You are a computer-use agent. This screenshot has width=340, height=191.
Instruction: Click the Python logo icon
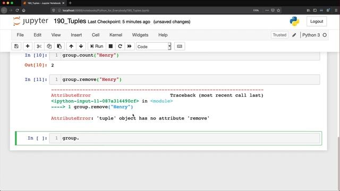point(294,21)
